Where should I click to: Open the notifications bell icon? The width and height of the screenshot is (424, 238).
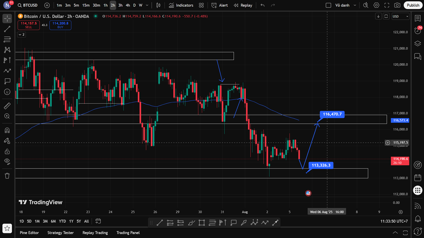(418, 219)
